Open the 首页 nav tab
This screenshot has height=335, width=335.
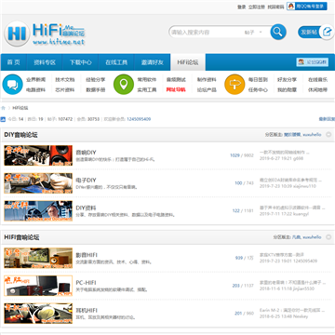[14, 62]
